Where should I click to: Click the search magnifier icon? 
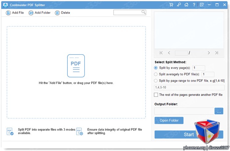(x=144, y=12)
